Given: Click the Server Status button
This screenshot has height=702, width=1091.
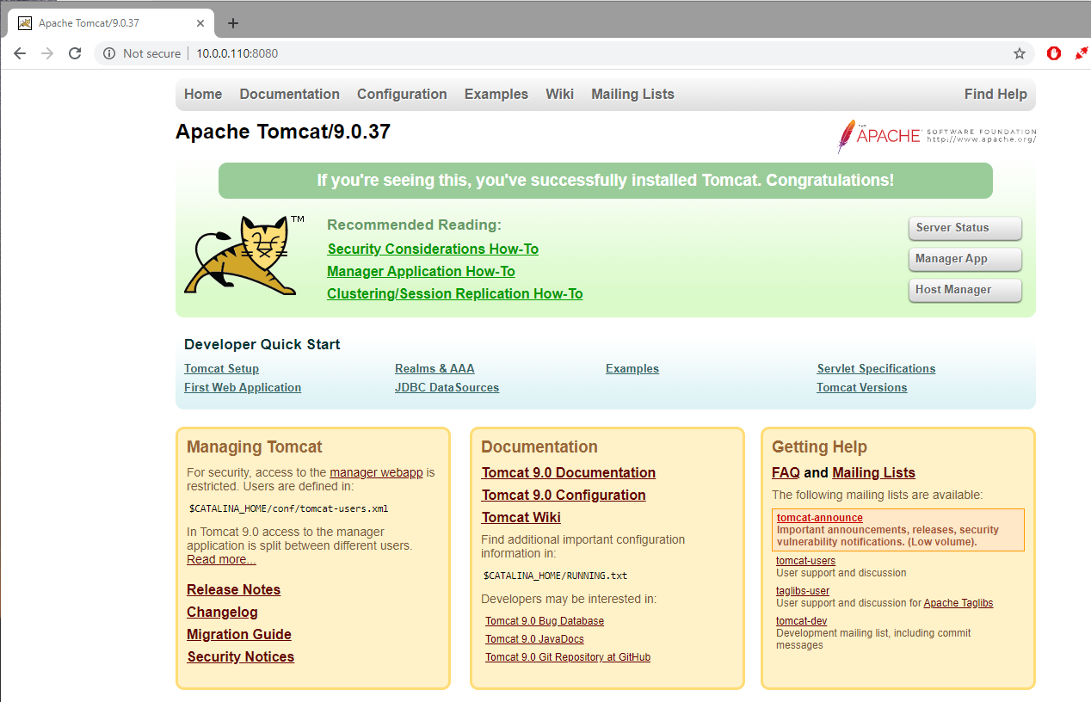Looking at the screenshot, I should [965, 228].
